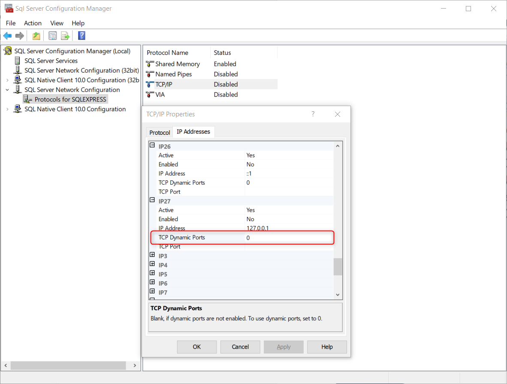Select the SQL Server Network Configuration (32bit) icon
This screenshot has width=507, height=384.
pyautogui.click(x=18, y=70)
